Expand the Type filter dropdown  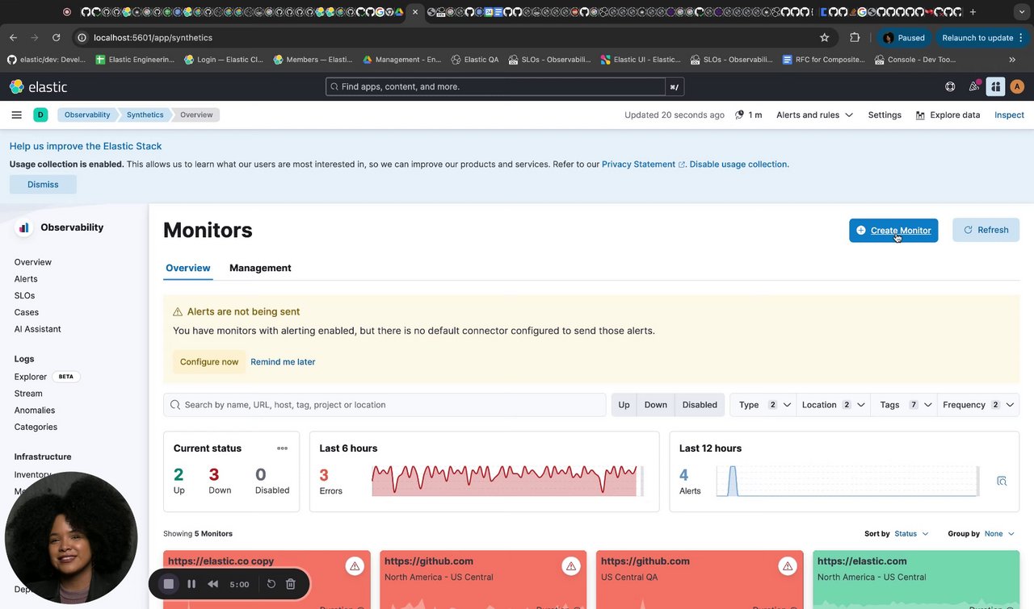pos(763,405)
